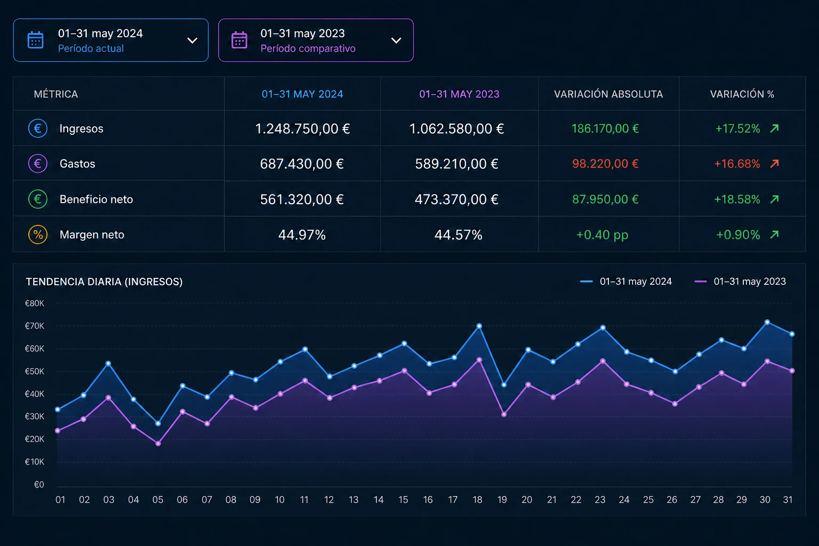This screenshot has width=819, height=546.
Task: Click the blue calendar icon for current period
Action: [x=36, y=40]
